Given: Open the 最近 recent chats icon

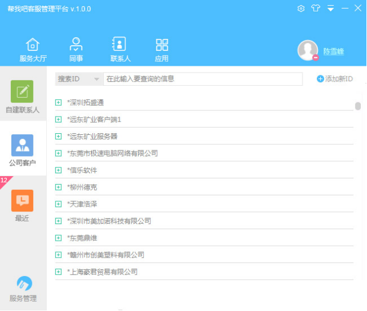Looking at the screenshot, I should (x=22, y=201).
